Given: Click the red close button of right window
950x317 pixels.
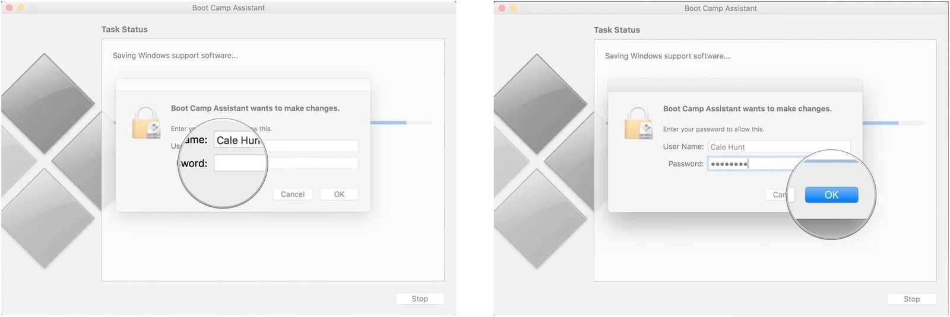Looking at the screenshot, I should (502, 8).
